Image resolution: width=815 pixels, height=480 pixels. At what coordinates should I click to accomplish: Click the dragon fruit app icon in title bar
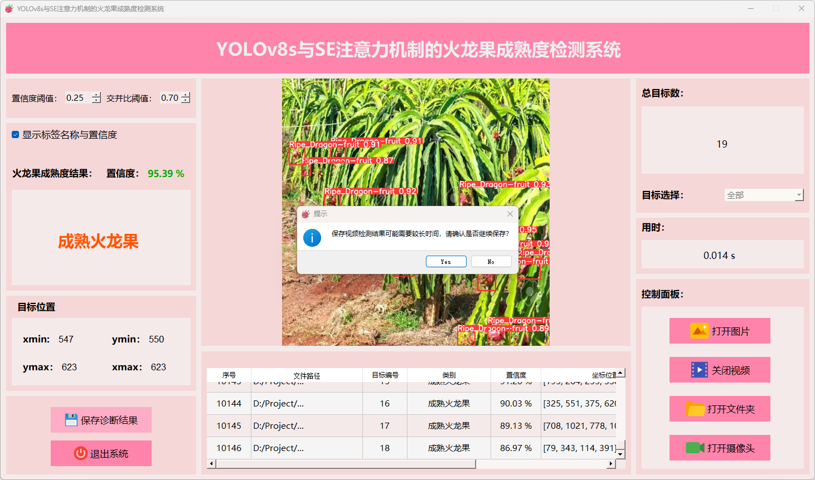click(9, 8)
